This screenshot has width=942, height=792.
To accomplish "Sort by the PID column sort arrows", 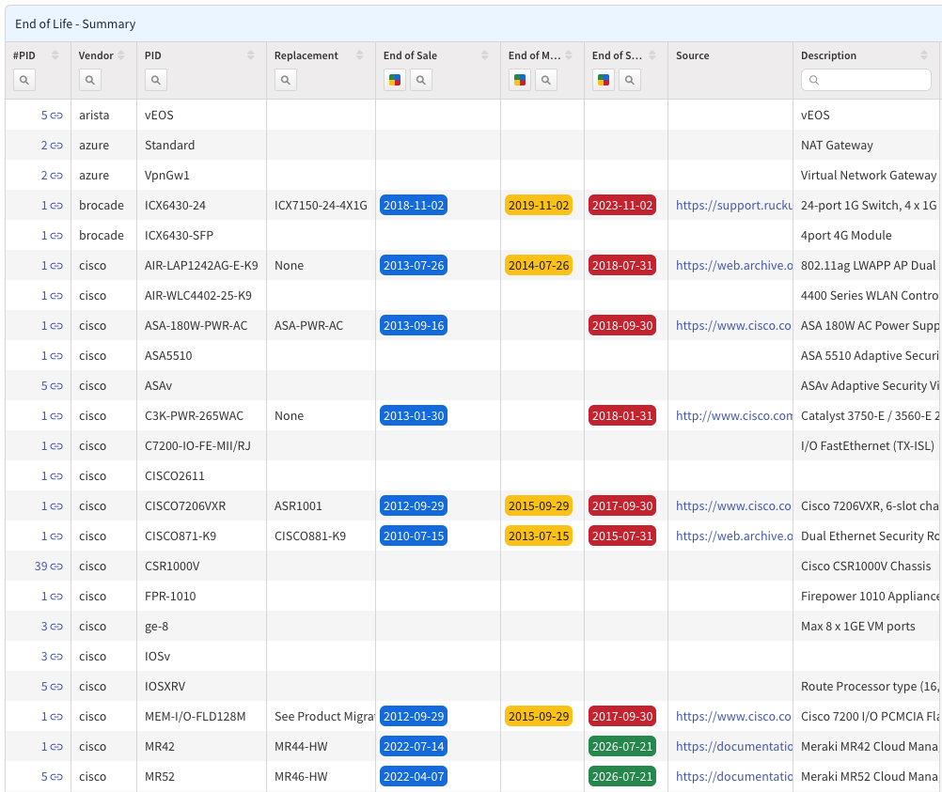I will pos(250,55).
